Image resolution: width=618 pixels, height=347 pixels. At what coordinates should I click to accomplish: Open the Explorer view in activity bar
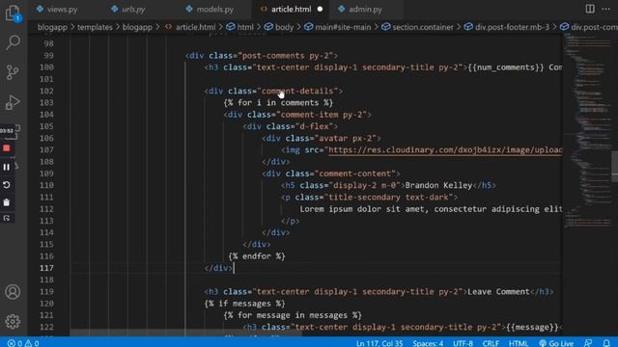(13, 13)
